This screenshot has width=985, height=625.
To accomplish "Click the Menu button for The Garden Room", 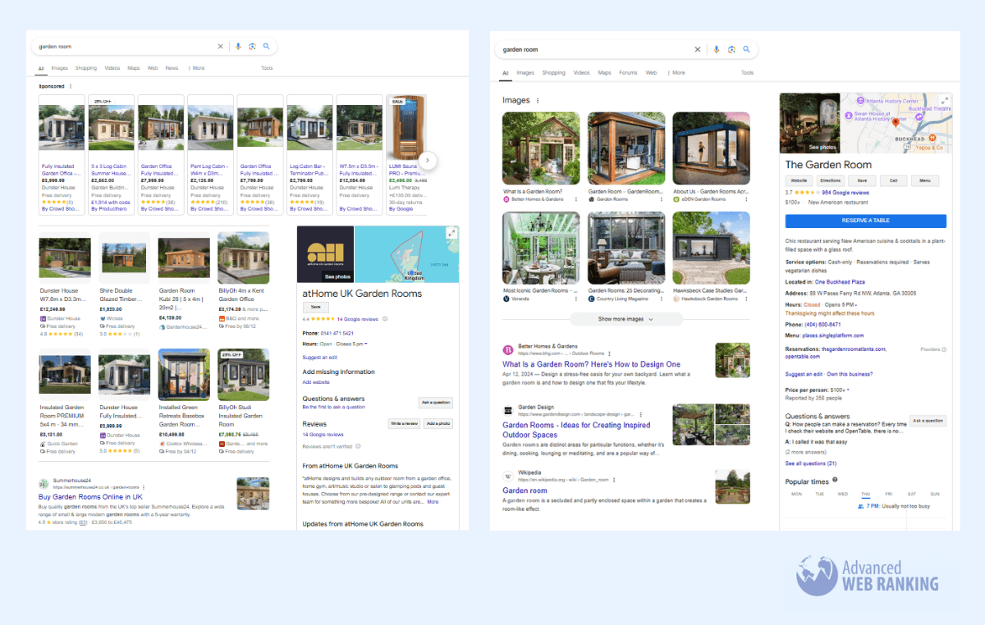I will tap(924, 180).
